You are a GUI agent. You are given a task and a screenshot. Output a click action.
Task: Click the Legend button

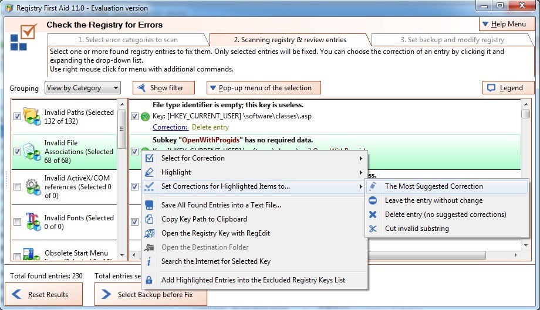coord(508,88)
